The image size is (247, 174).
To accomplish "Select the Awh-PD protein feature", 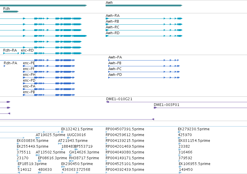I will click(x=144, y=78).
